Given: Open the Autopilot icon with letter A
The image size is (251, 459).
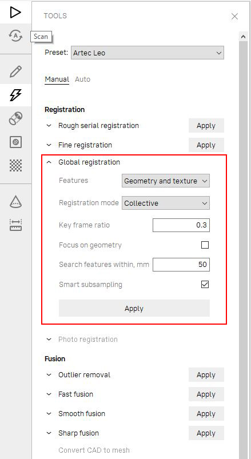Looking at the screenshot, I should coord(15,36).
